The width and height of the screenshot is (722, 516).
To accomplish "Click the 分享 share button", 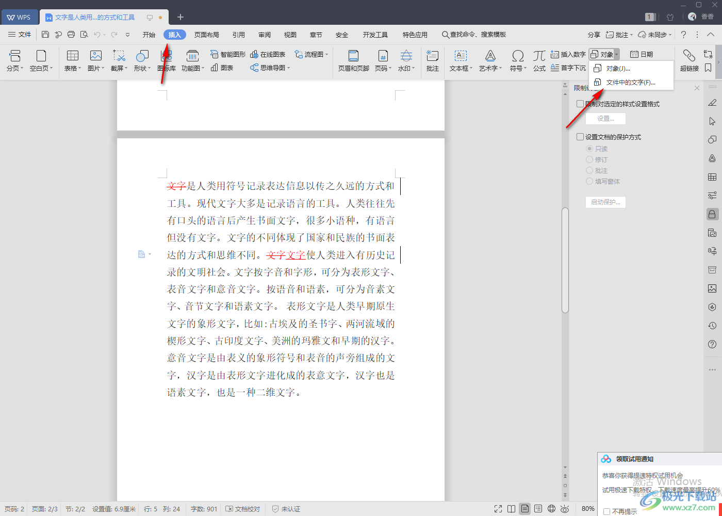I will point(594,35).
